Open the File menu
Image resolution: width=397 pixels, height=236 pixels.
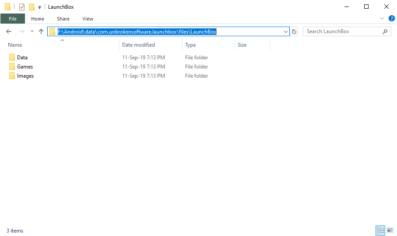tap(13, 19)
